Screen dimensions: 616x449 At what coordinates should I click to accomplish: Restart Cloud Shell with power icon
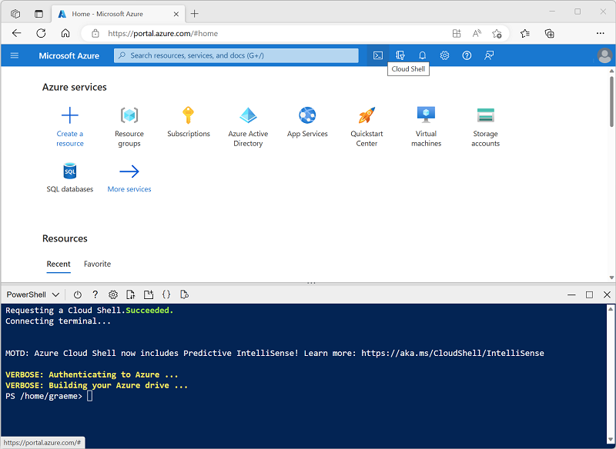(77, 294)
